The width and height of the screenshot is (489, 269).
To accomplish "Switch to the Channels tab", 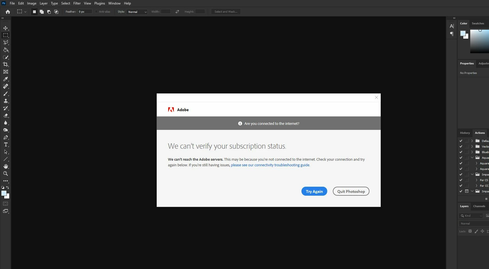I will pos(479,206).
